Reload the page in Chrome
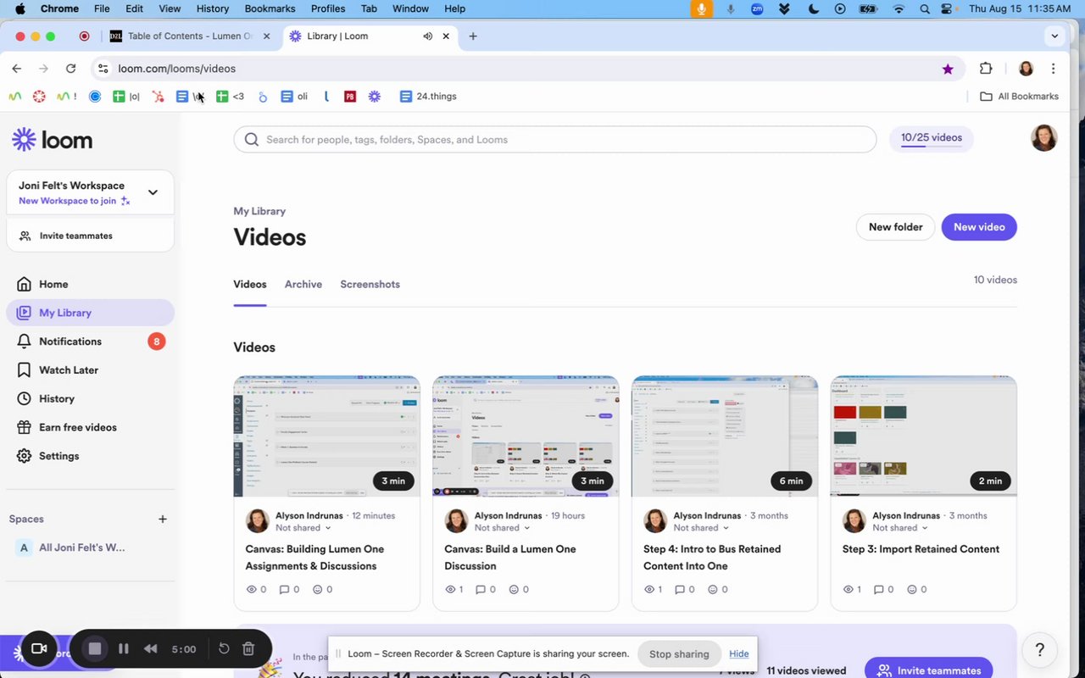The width and height of the screenshot is (1085, 678). click(70, 69)
